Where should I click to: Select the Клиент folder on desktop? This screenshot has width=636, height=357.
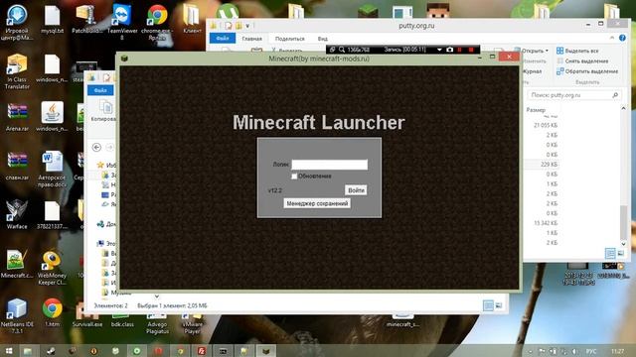coord(192,19)
